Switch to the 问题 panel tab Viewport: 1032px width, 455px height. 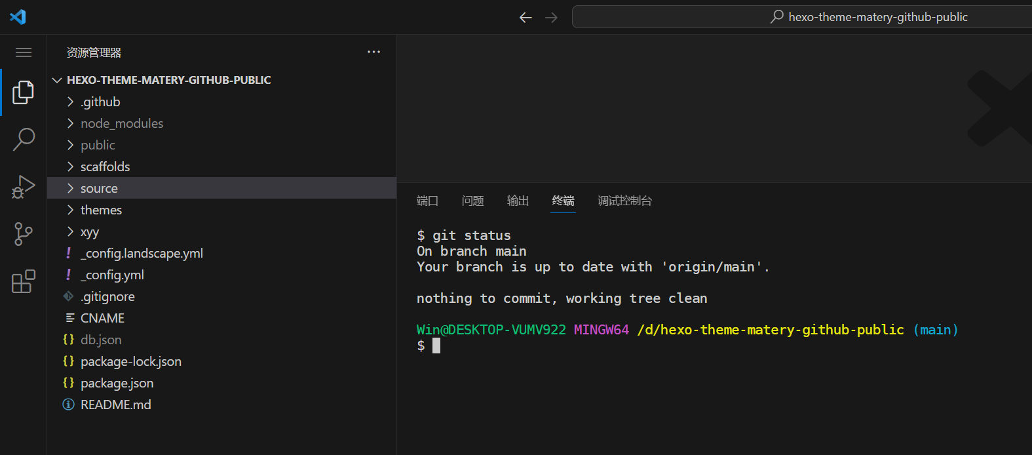(x=472, y=201)
